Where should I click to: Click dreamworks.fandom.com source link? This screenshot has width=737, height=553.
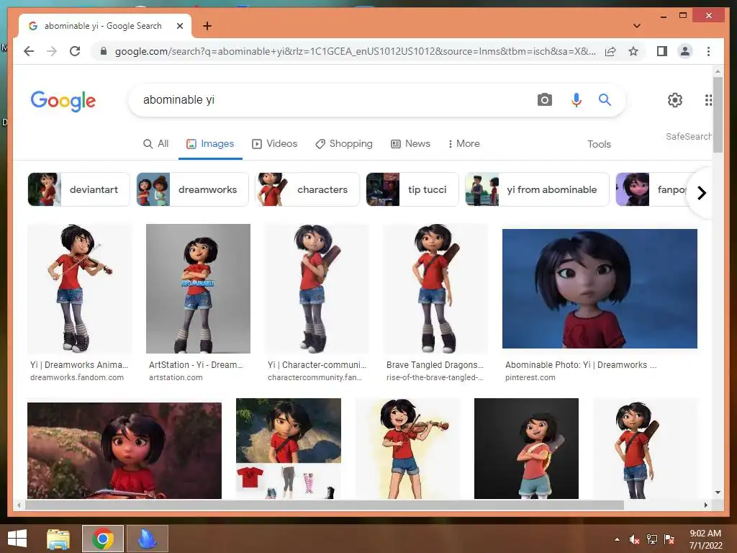tap(77, 377)
